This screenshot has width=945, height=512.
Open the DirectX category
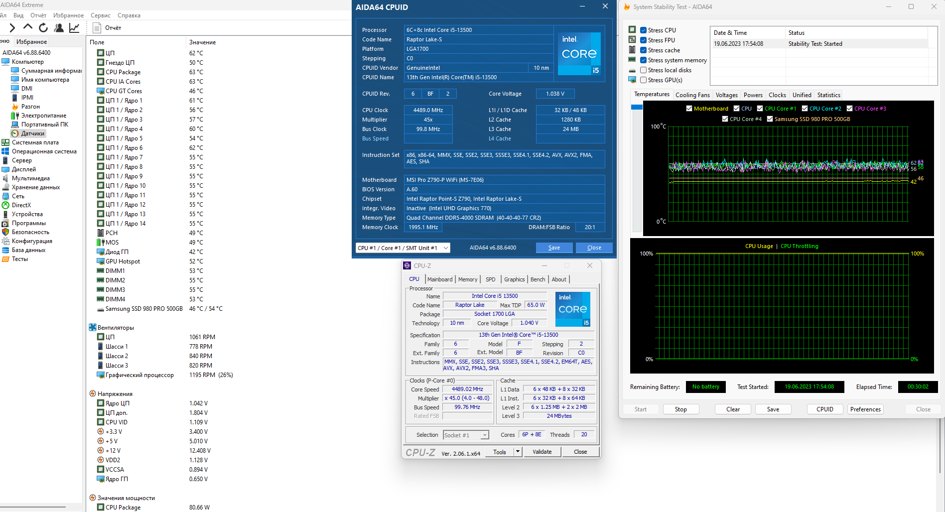[x=21, y=205]
